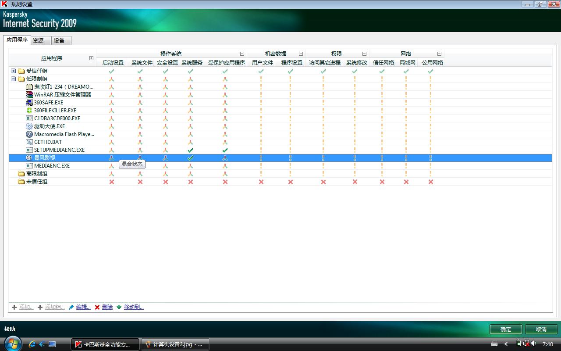
Task: Click the 访问其它进程 column header
Action: pos(325,63)
